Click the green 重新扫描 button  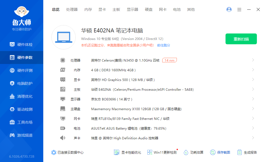[241, 39]
